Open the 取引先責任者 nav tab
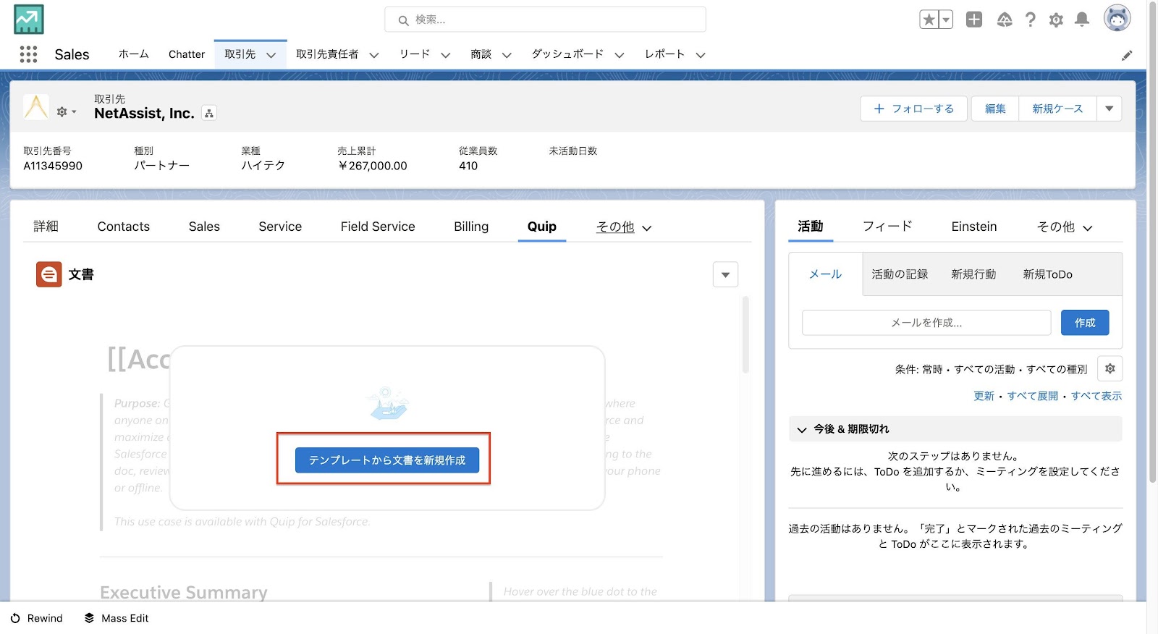 (327, 54)
